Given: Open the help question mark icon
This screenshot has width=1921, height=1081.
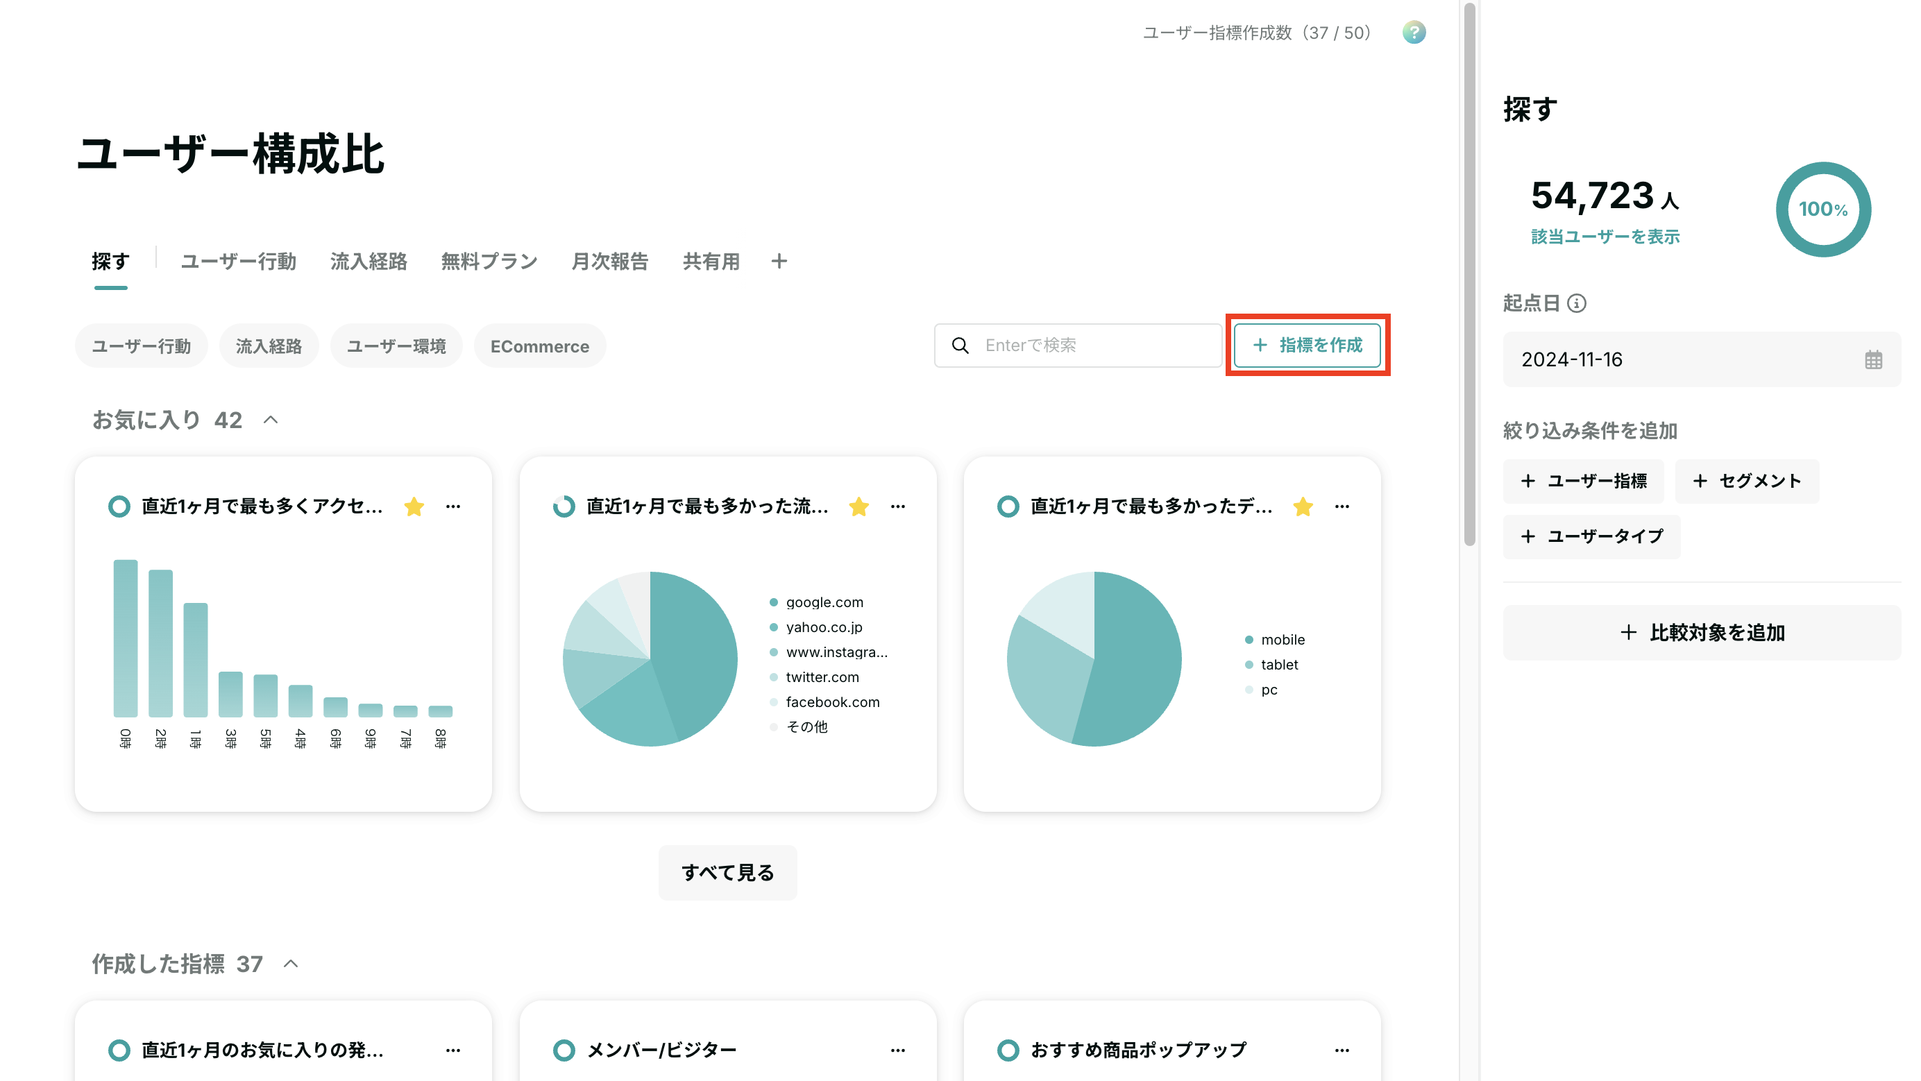Looking at the screenshot, I should [1413, 32].
